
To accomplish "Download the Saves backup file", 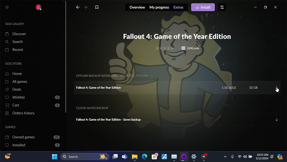I will (x=277, y=120).
